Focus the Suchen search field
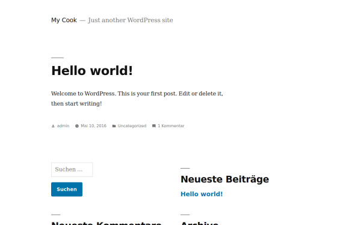The height and width of the screenshot is (225, 361). coord(72,170)
